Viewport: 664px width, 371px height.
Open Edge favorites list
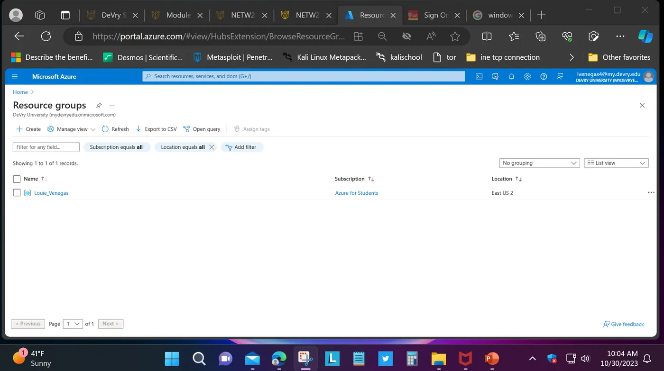coord(514,36)
